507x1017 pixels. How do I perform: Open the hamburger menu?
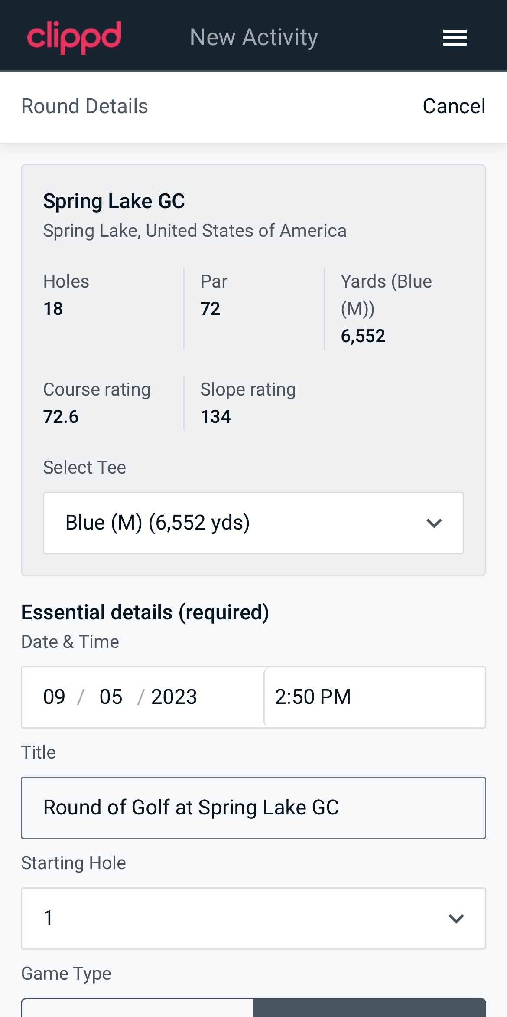pyautogui.click(x=455, y=38)
